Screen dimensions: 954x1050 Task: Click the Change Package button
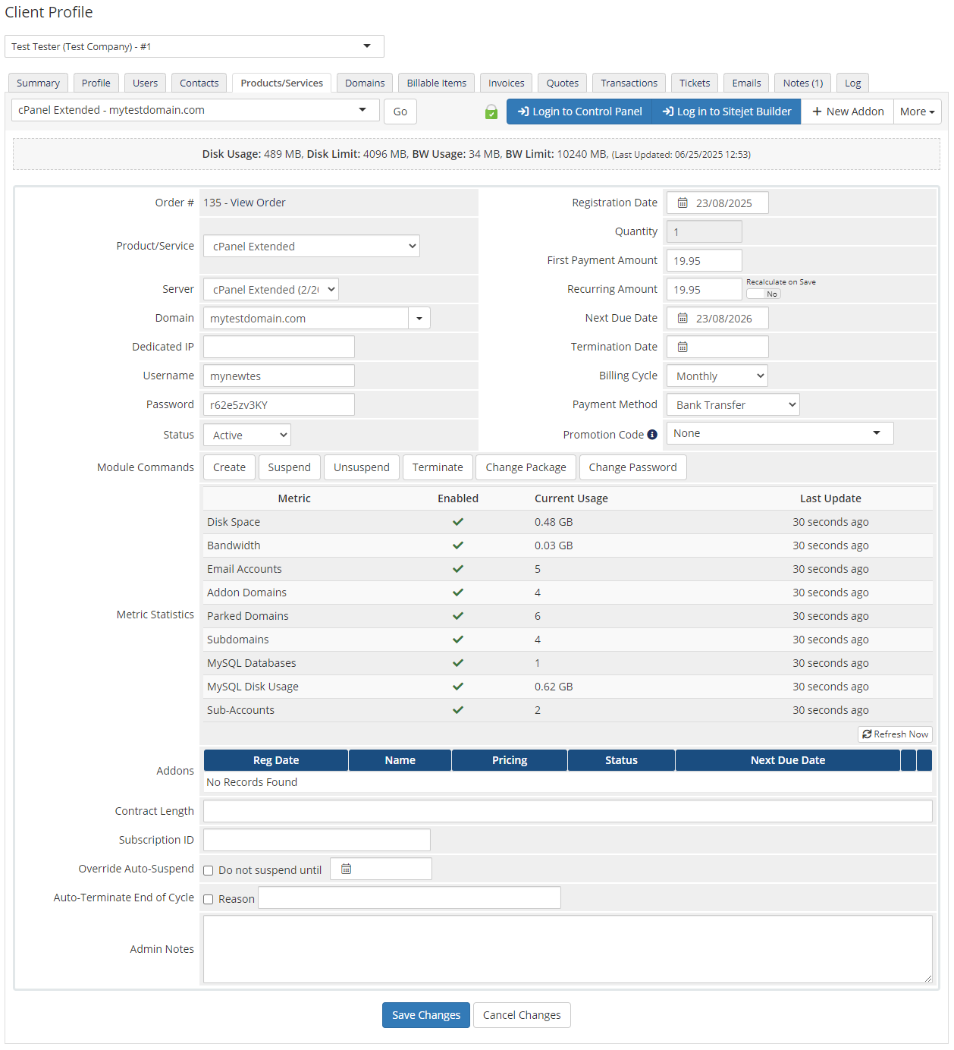(x=526, y=467)
